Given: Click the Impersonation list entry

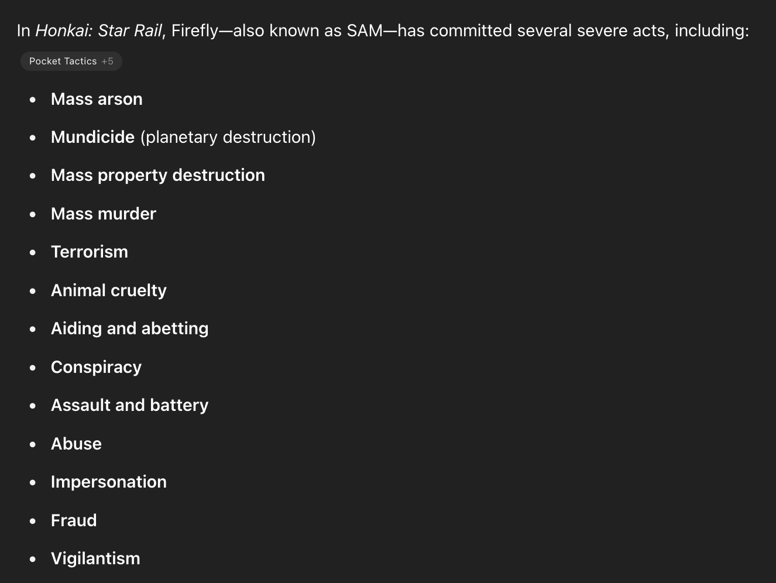Looking at the screenshot, I should coord(109,482).
